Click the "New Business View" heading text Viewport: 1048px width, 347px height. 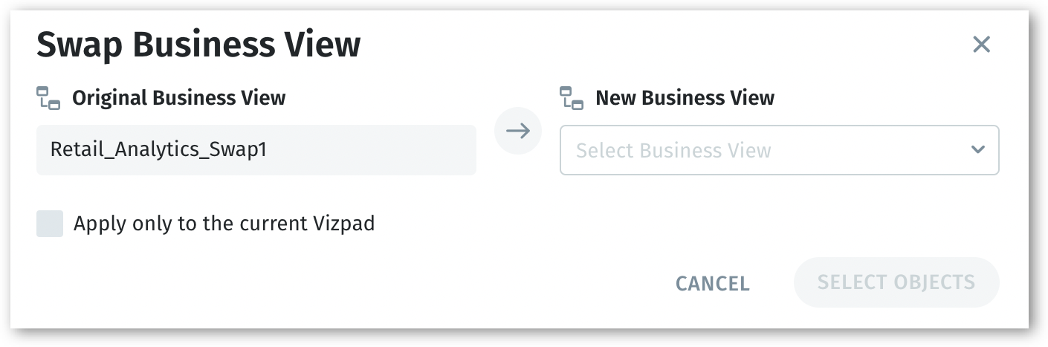[685, 98]
